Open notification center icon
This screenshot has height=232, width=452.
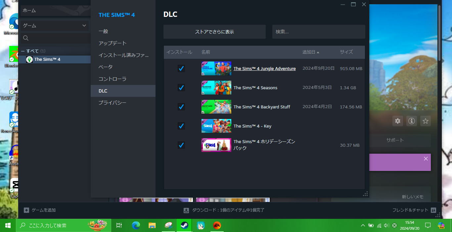pos(428,225)
